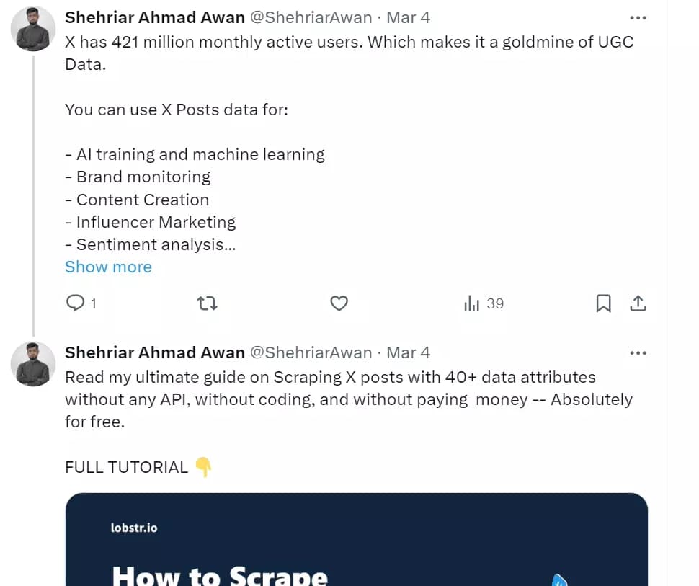Open the three-dot options menu on the first tweet
The height and width of the screenshot is (586, 699).
click(x=637, y=17)
